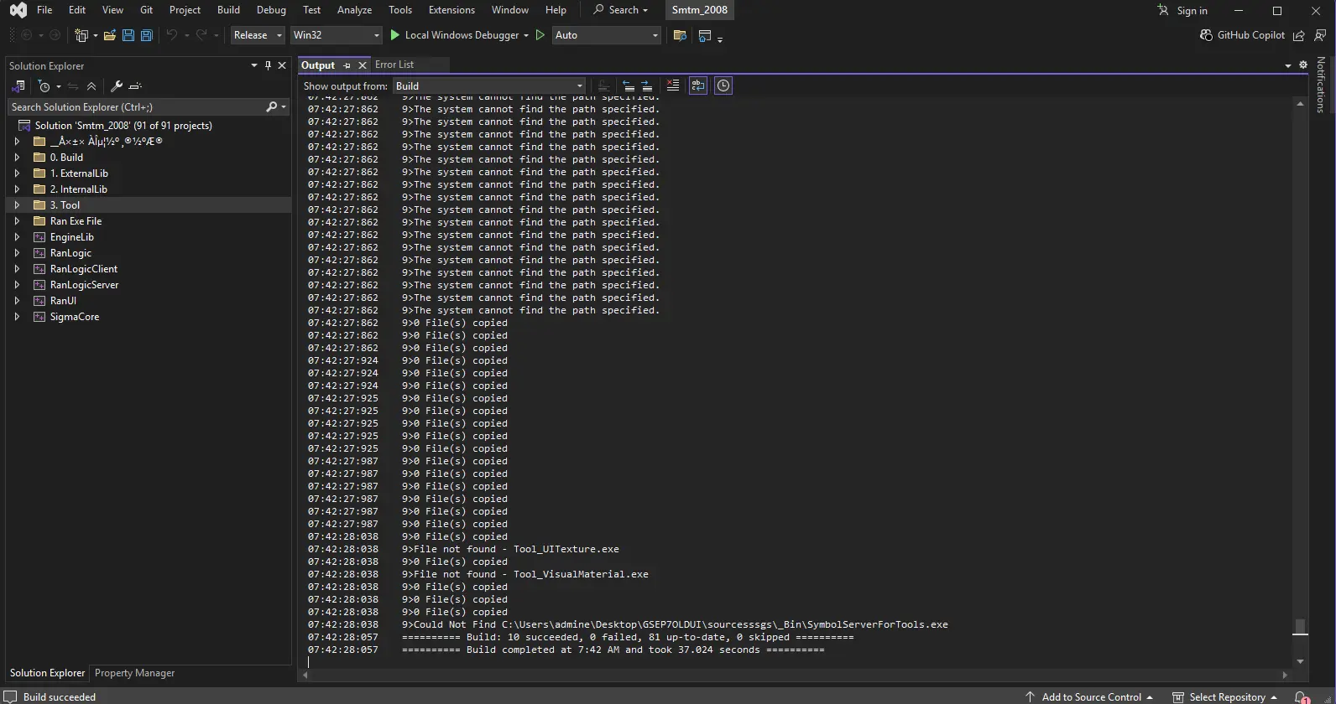Expand the 1. ExternalLib folder
Viewport: 1336px width, 704px height.
point(17,173)
